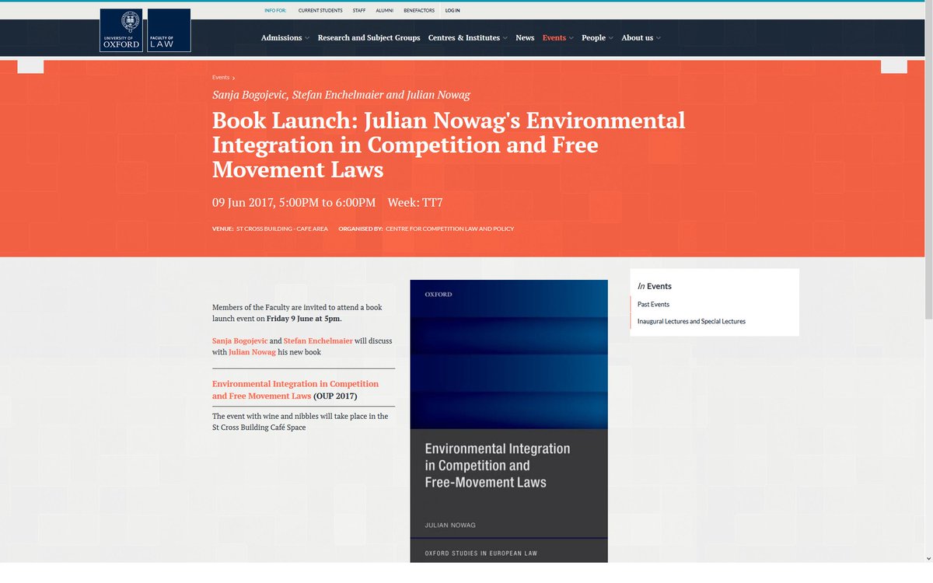Click 'Friday 9 June at 5pm' text
The image size is (933, 583).
[304, 319]
